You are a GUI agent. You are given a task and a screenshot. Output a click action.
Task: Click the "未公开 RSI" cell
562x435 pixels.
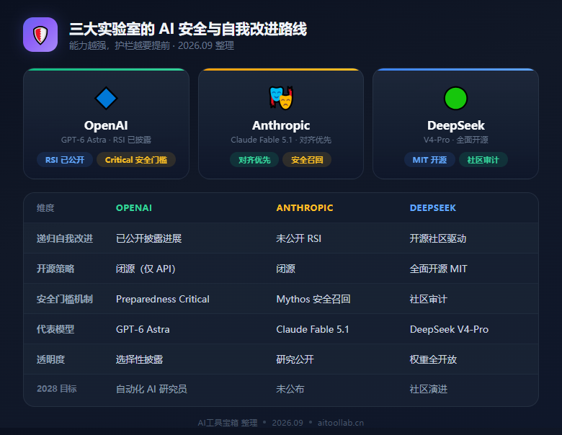(298, 238)
